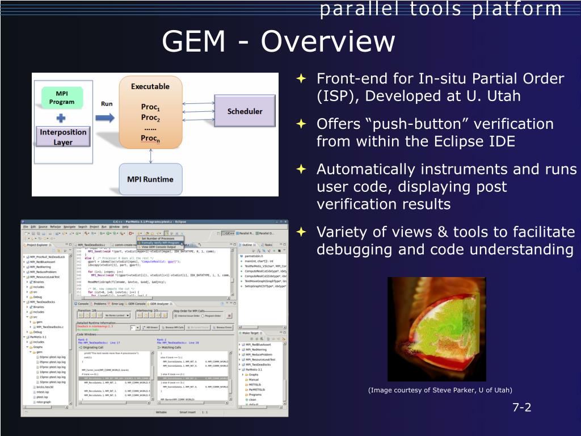Switch to the Error Log tab
The width and height of the screenshot is (581, 436).
(x=116, y=304)
